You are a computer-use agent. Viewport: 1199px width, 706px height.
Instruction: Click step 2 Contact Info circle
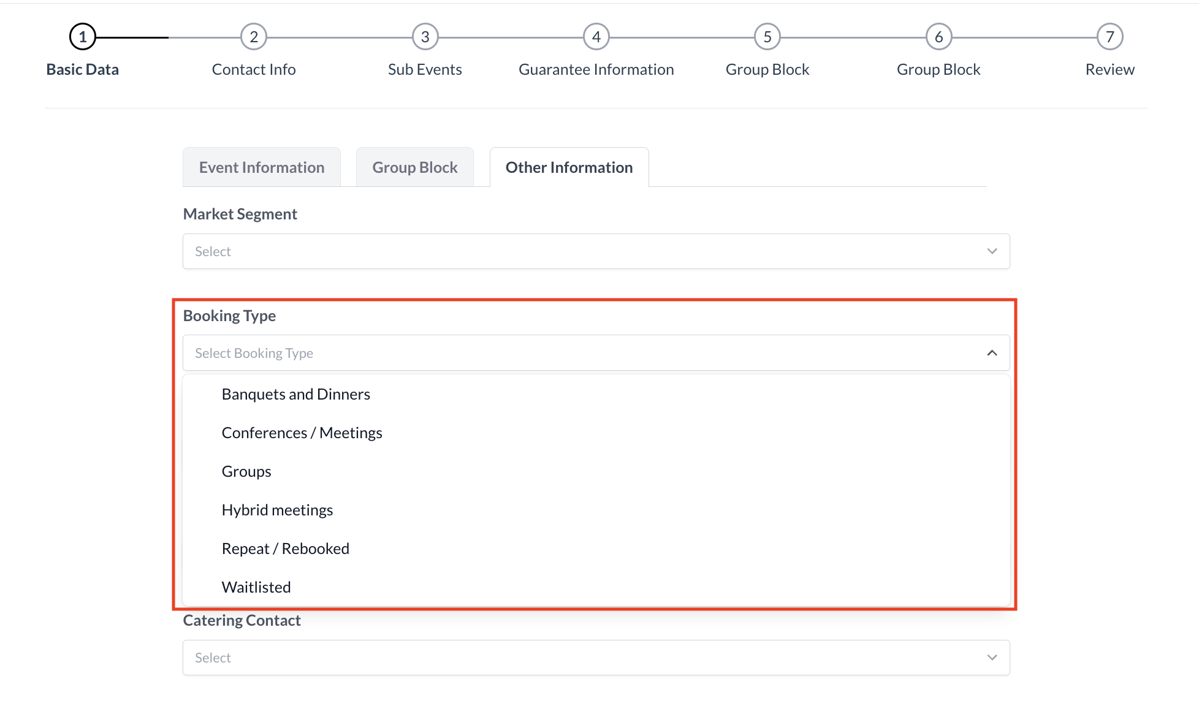tap(253, 36)
